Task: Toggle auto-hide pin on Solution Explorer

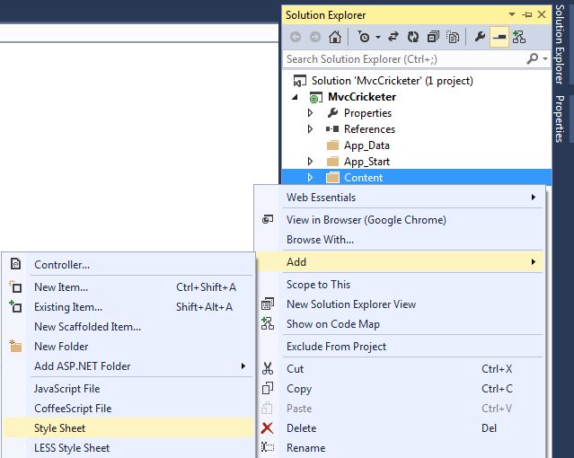Action: pos(527,15)
